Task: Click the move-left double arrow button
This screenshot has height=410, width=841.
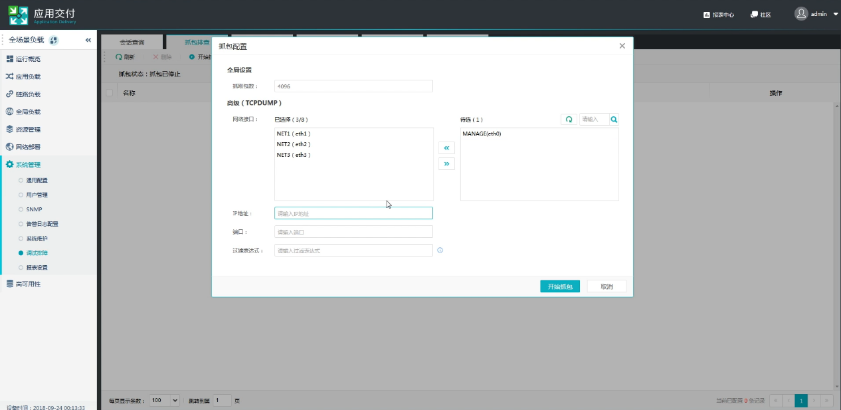Action: pyautogui.click(x=446, y=148)
